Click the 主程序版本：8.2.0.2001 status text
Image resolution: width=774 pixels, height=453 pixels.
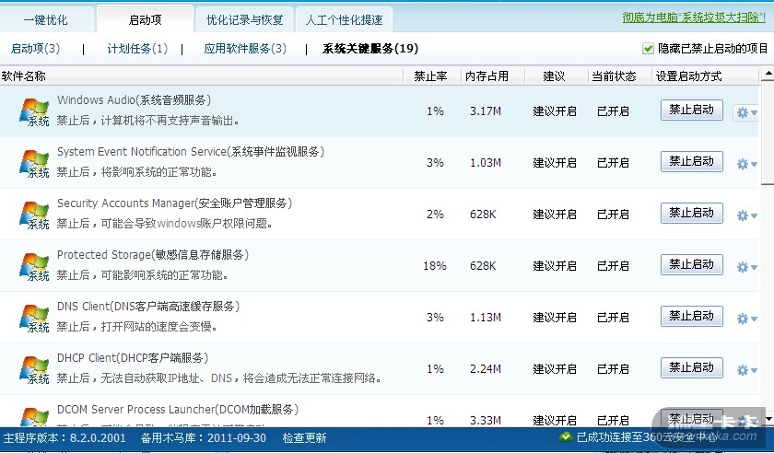tap(64, 437)
